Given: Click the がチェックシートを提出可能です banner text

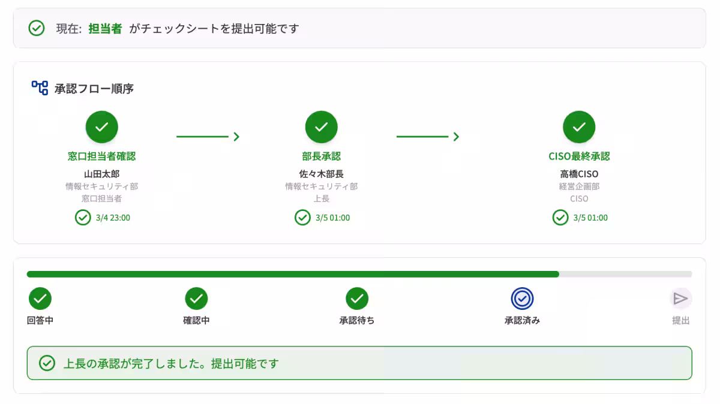Looking at the screenshot, I should (214, 29).
